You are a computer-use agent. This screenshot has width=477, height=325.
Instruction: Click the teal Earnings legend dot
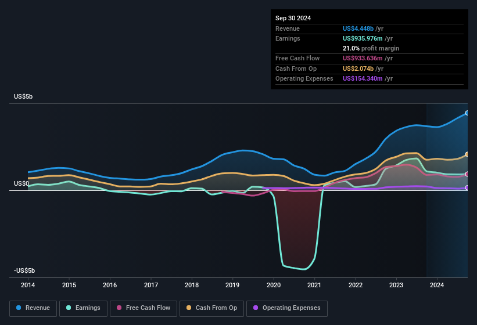pos(68,308)
